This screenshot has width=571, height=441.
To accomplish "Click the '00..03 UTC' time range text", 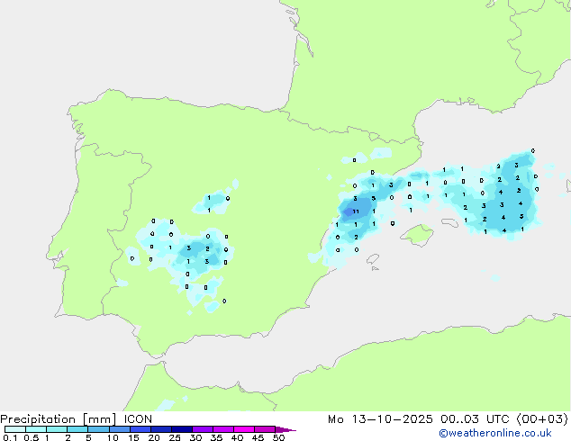I will pyautogui.click(x=475, y=419).
